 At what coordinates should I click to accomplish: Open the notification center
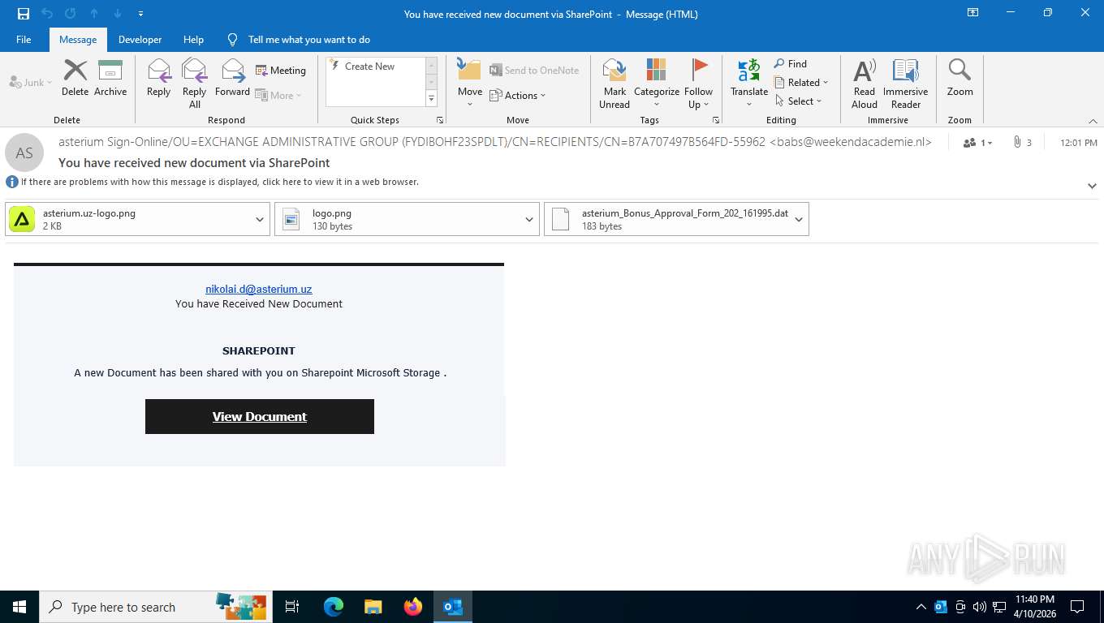(x=1077, y=607)
